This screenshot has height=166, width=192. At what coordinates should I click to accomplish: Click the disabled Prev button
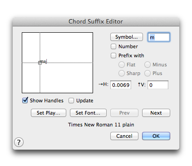[x=124, y=113]
